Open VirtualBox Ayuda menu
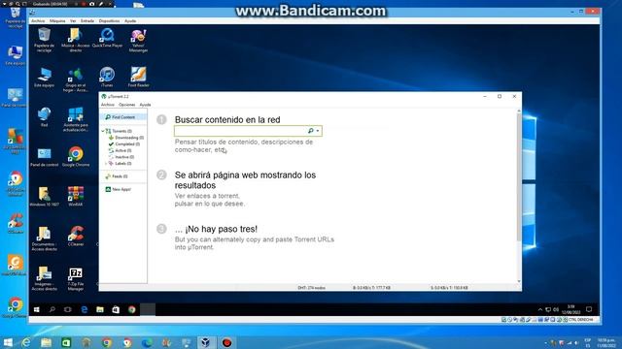The image size is (622, 349). pos(130,21)
